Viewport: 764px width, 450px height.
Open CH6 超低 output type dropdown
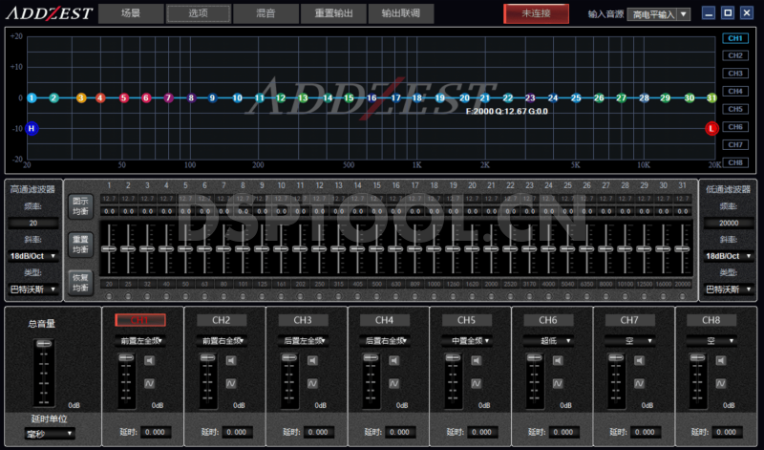tap(547, 340)
